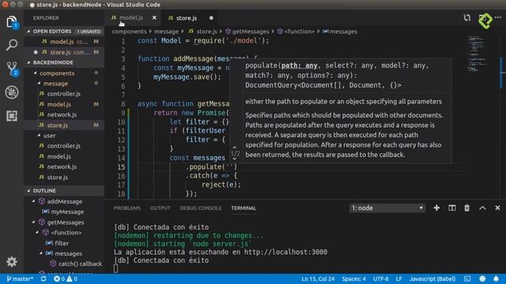The image size is (506, 284).
Task: Go to line via Ln 15, Col 24
Action: pyautogui.click(x=318, y=278)
